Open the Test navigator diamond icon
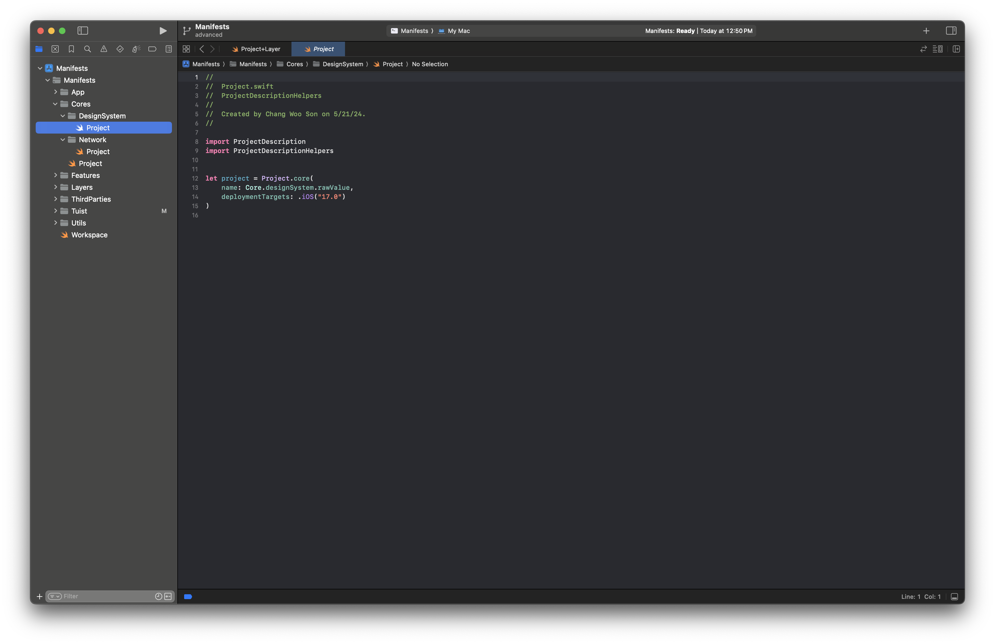This screenshot has width=995, height=644. pos(120,49)
